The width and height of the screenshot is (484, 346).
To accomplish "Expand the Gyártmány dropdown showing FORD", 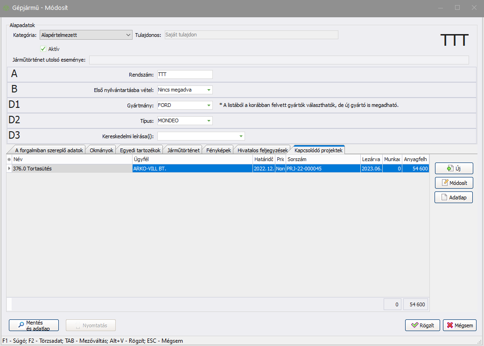I will 209,106.
